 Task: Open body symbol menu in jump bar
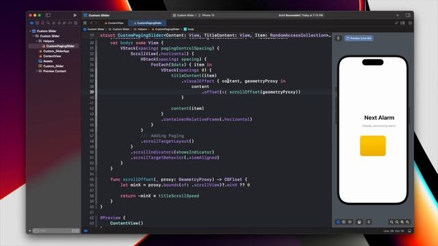(x=189, y=29)
